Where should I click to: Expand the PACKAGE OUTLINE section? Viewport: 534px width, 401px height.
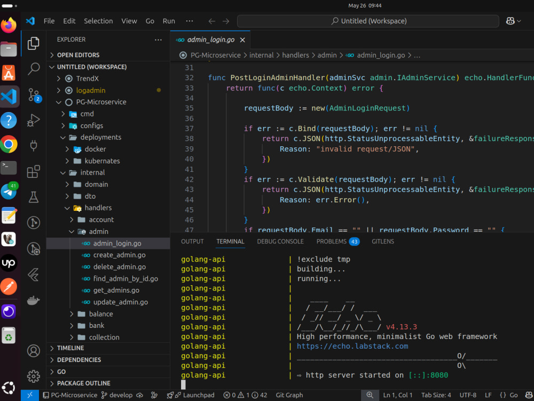tap(84, 383)
